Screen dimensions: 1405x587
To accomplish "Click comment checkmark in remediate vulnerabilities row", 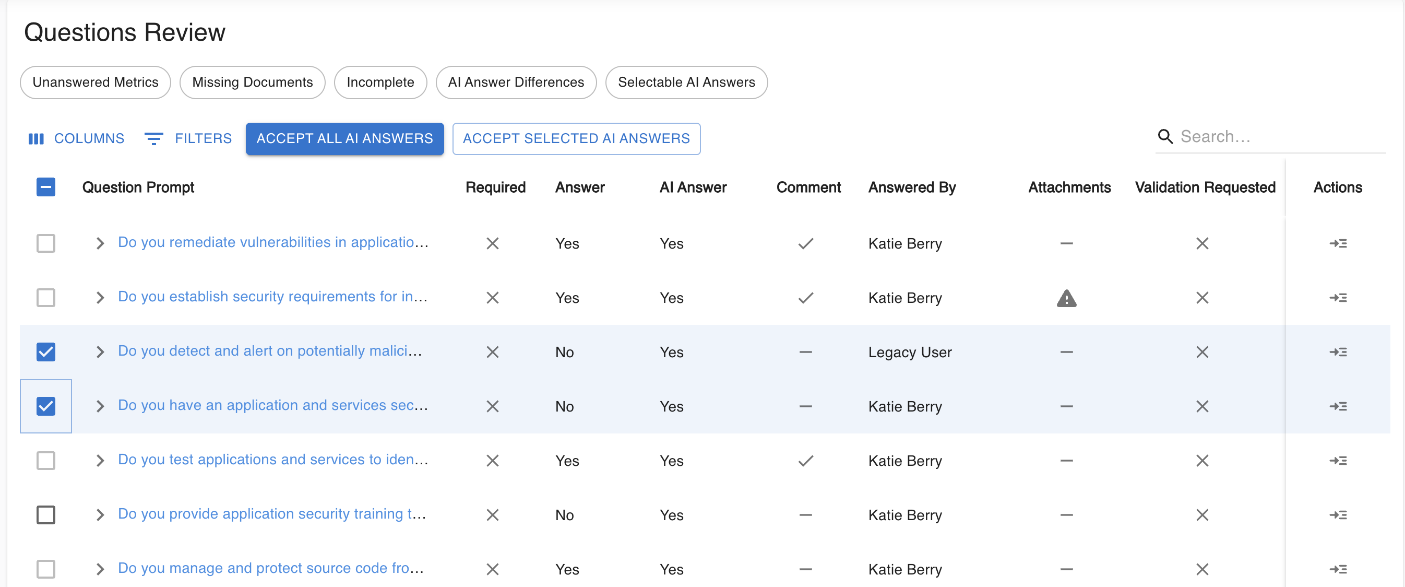I will (x=806, y=243).
